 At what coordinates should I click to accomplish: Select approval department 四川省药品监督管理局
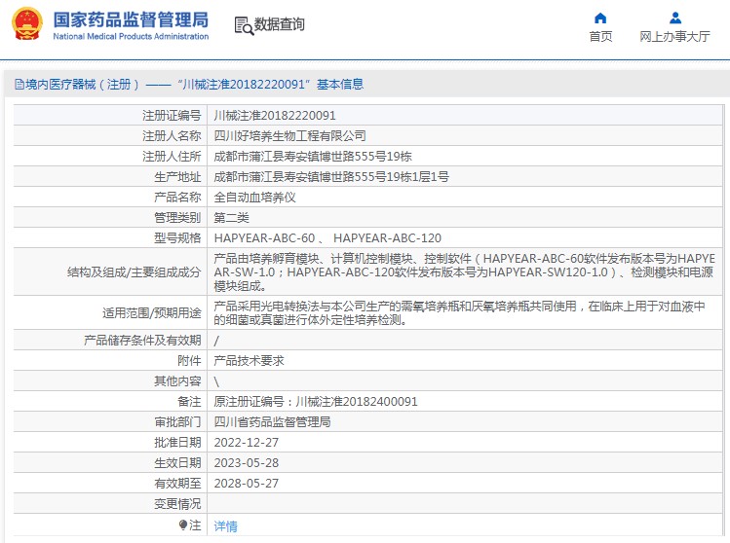point(272,422)
